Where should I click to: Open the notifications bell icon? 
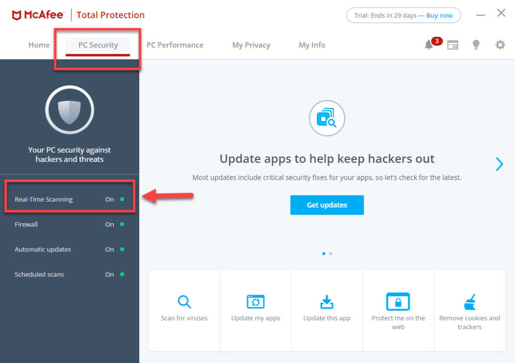click(x=428, y=45)
